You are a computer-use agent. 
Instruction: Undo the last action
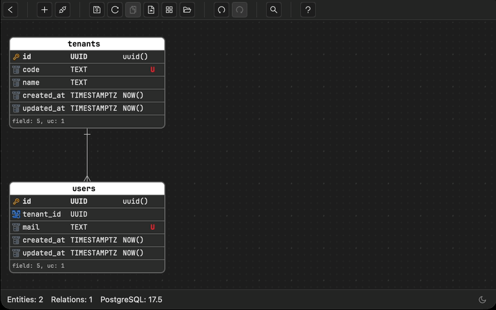click(x=222, y=10)
